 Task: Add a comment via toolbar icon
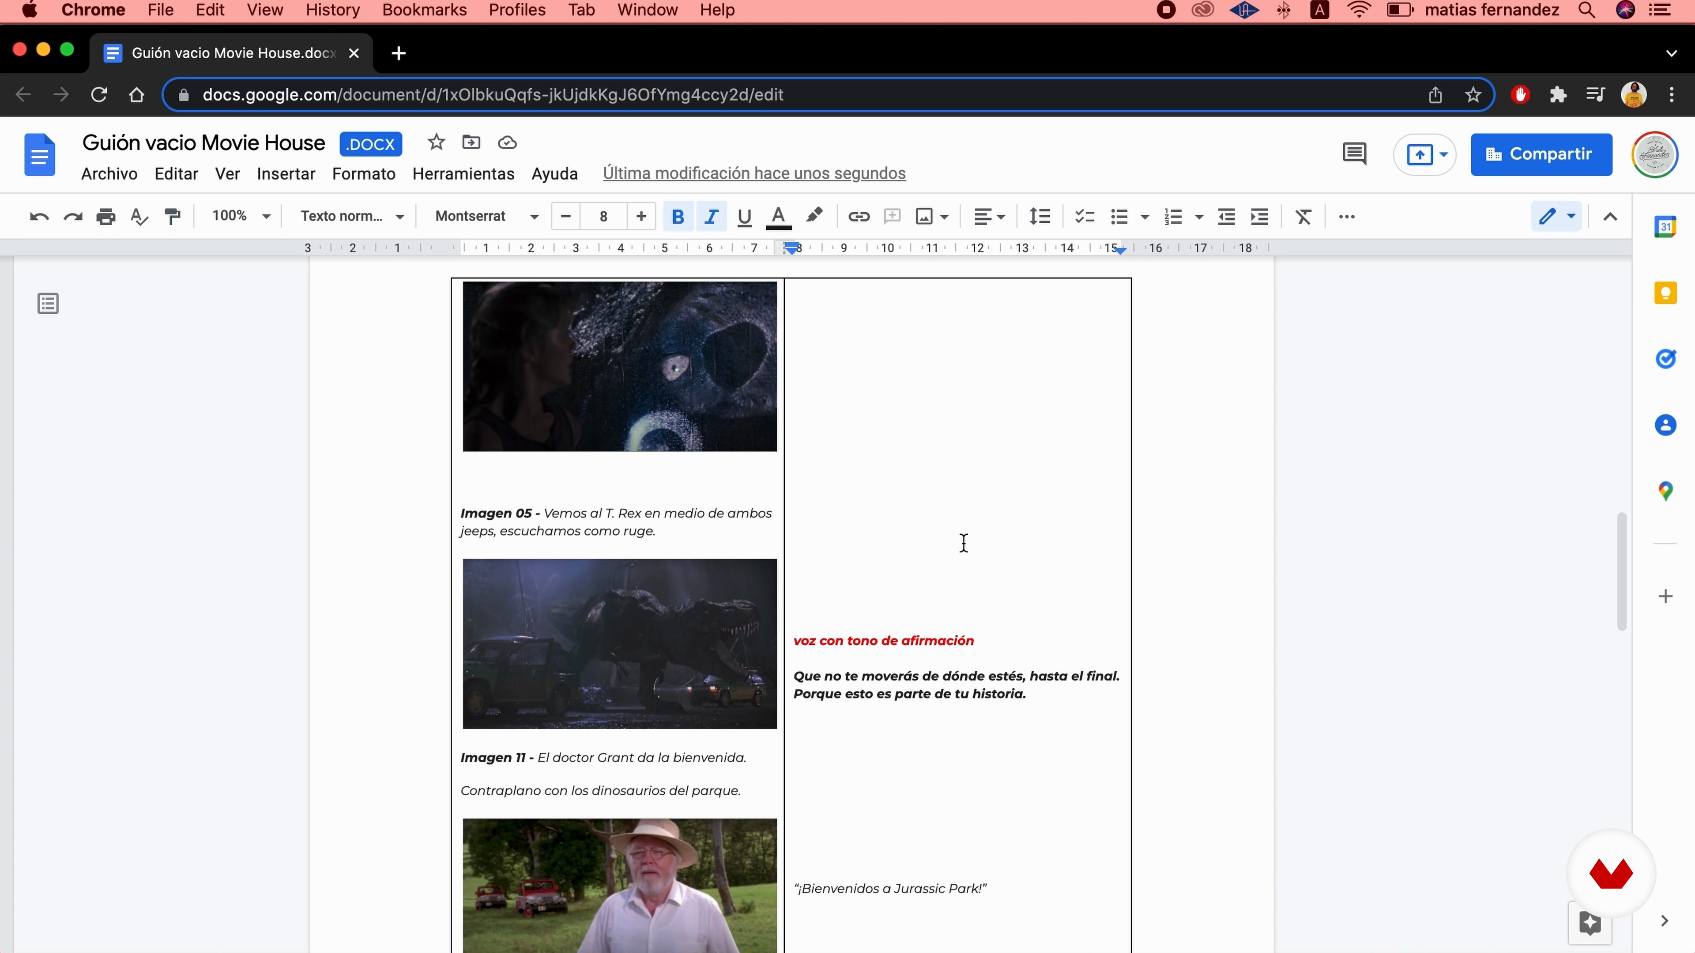(892, 216)
